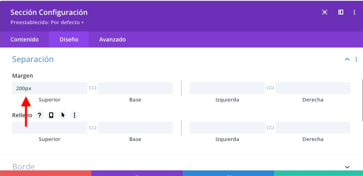363x176 pixels.
Task: Open the header three-dot options menu
Action: (x=354, y=12)
